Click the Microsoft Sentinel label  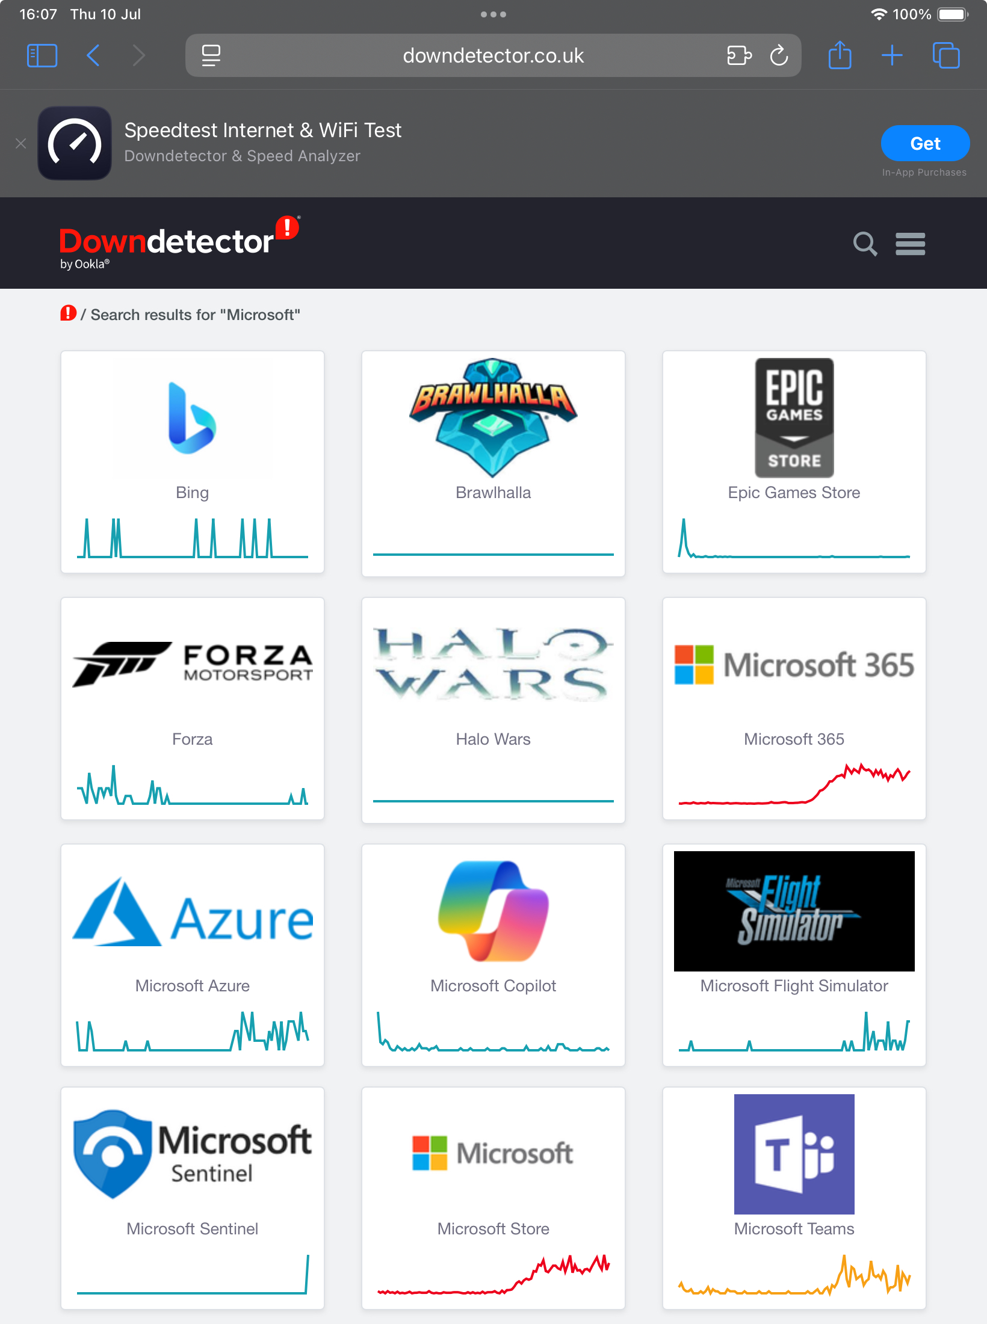(193, 1229)
